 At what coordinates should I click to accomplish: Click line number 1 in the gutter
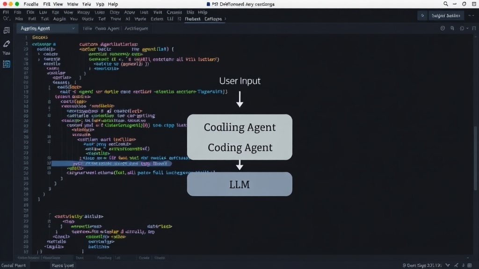(x=26, y=37)
